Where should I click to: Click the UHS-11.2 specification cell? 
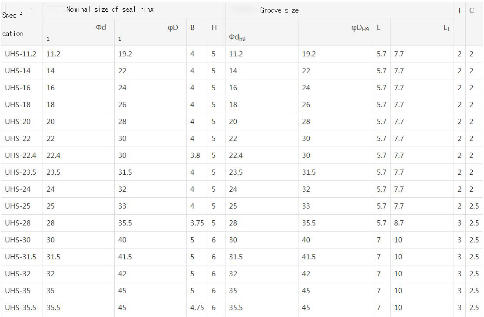21,54
